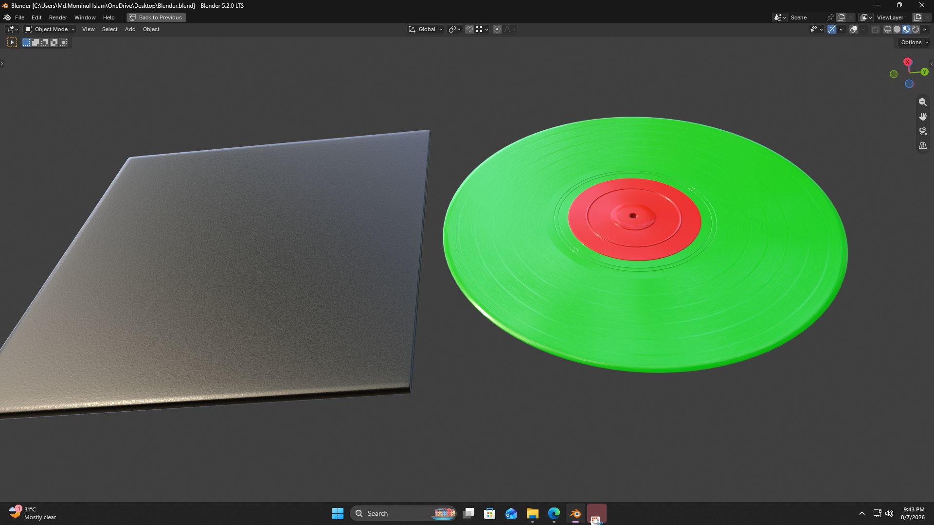This screenshot has height=525, width=934.
Task: Click the red X axis gizmo
Action: 907,62
